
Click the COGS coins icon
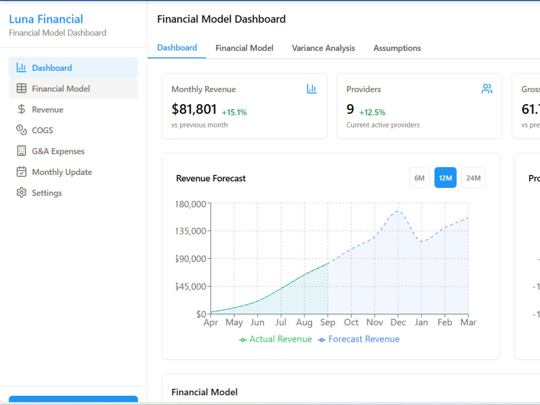click(22, 130)
